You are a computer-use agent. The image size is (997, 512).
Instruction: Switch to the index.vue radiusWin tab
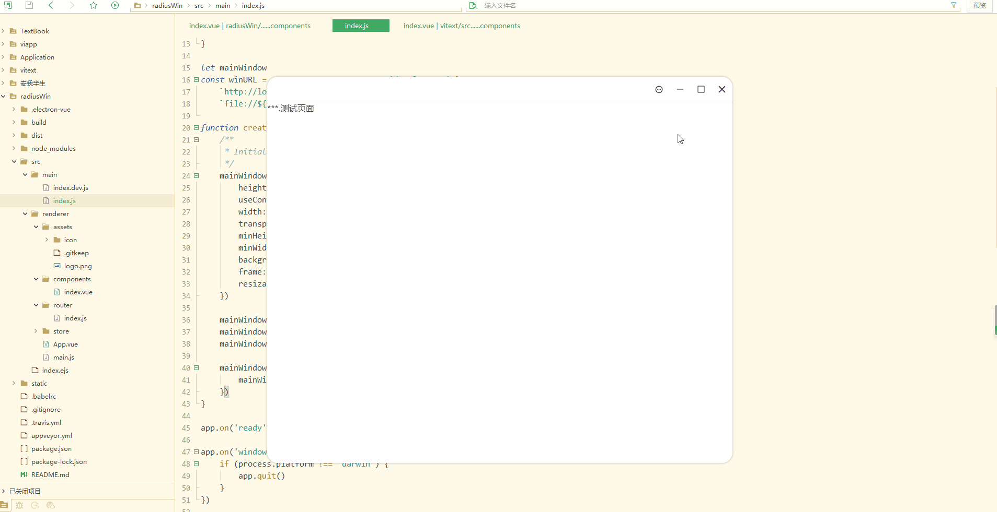tap(250, 26)
